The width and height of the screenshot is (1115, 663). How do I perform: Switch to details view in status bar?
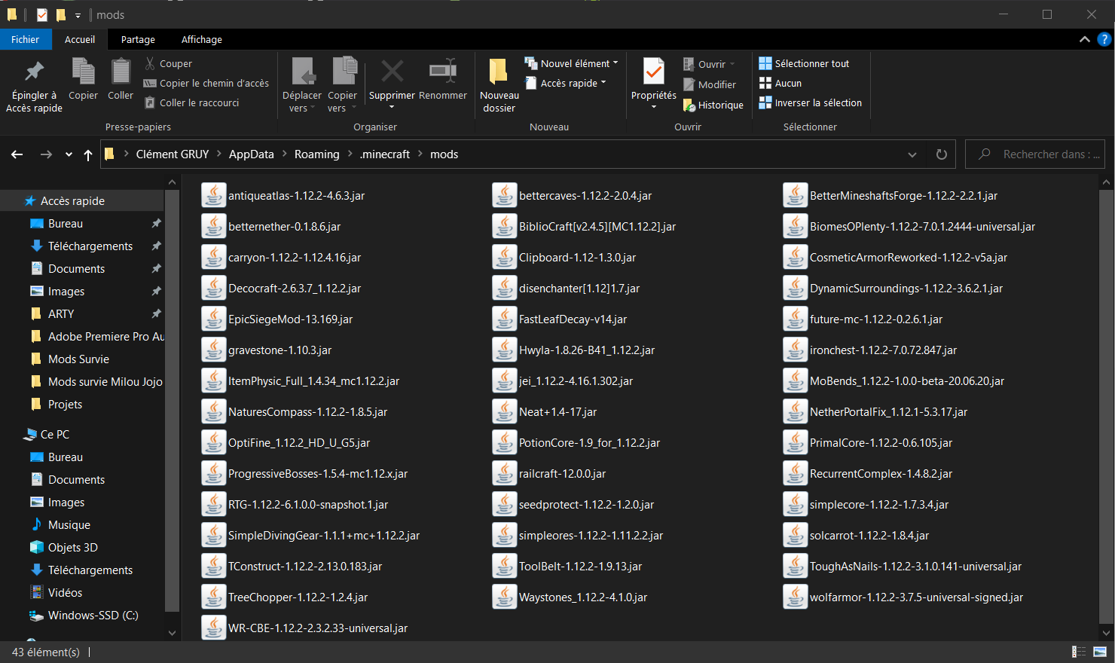[1079, 652]
